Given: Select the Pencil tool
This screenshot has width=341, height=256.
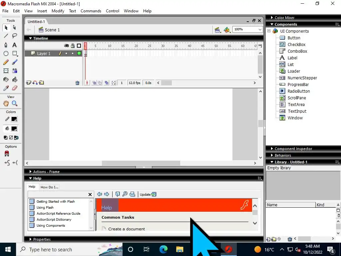Looking at the screenshot, I should 6,62.
